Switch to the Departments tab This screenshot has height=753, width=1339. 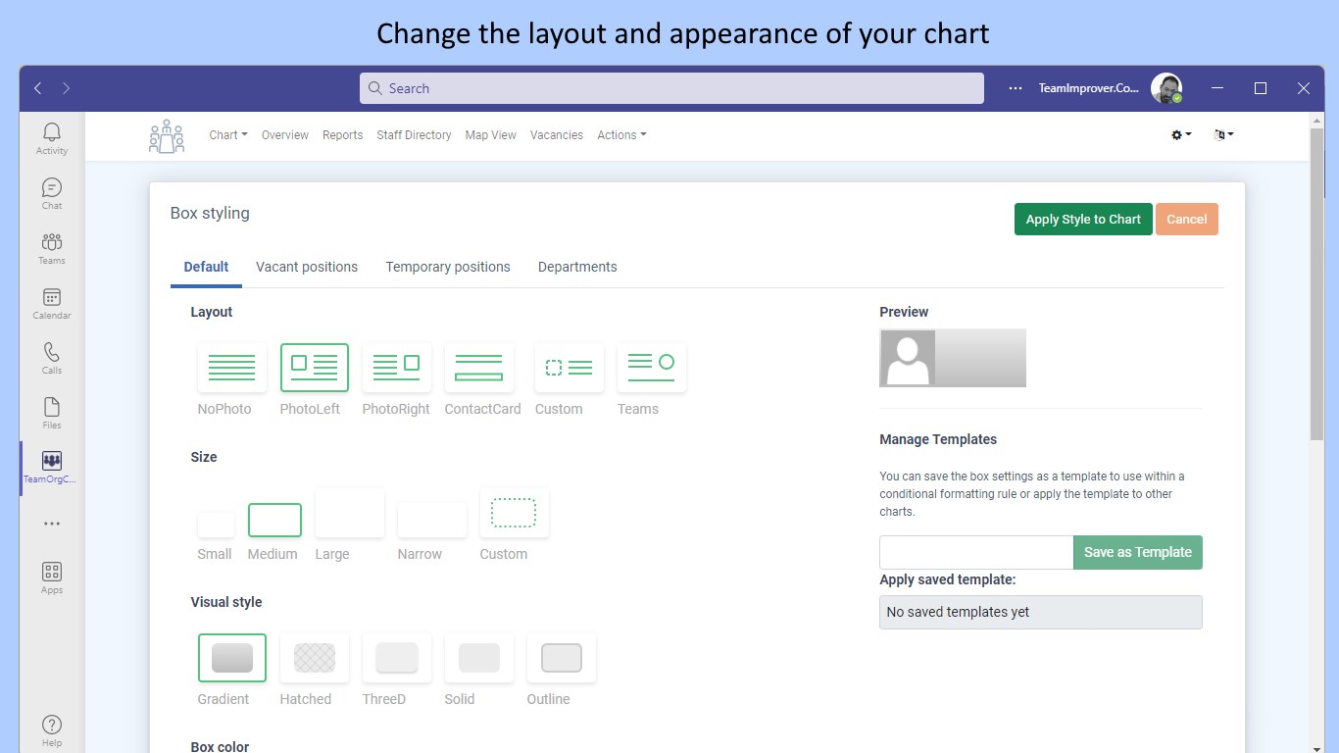pos(577,267)
